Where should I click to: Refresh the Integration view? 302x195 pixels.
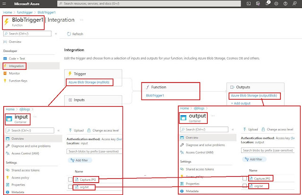click(75, 34)
